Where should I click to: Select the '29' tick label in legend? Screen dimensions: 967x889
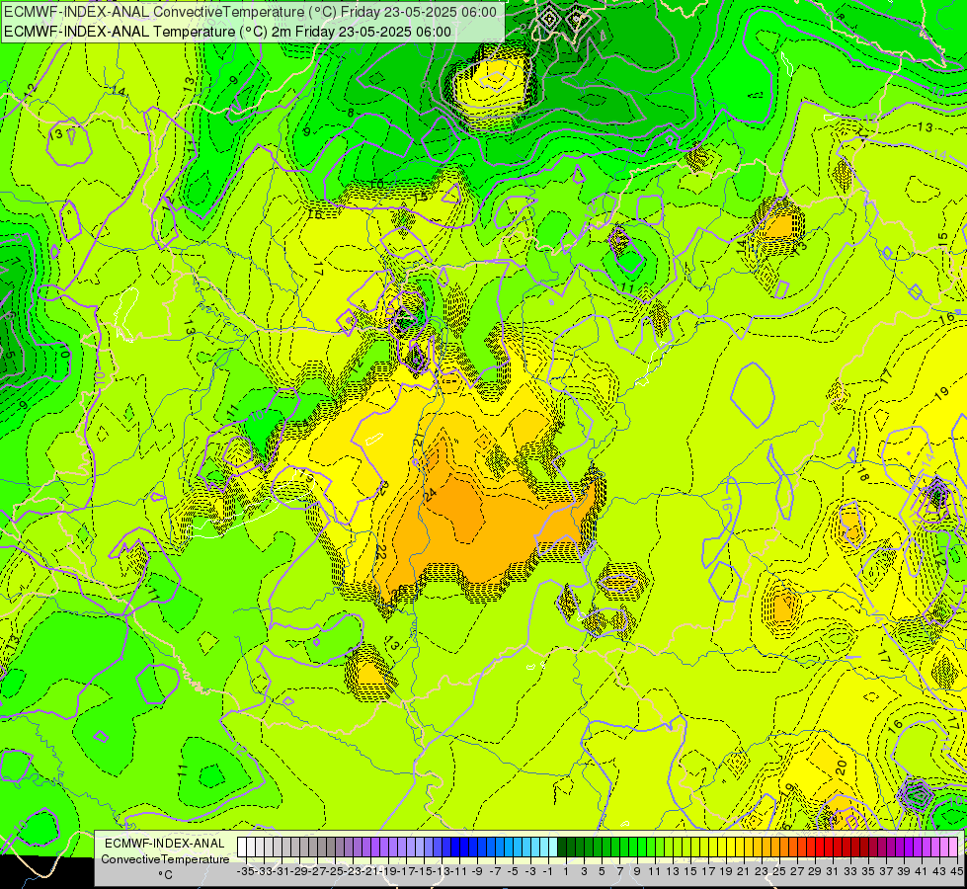(815, 872)
